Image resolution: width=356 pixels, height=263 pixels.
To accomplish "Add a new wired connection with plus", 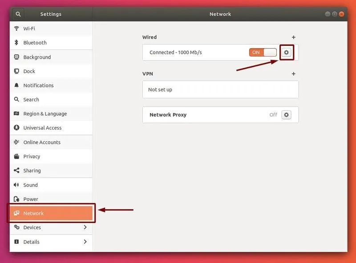I will [293, 37].
